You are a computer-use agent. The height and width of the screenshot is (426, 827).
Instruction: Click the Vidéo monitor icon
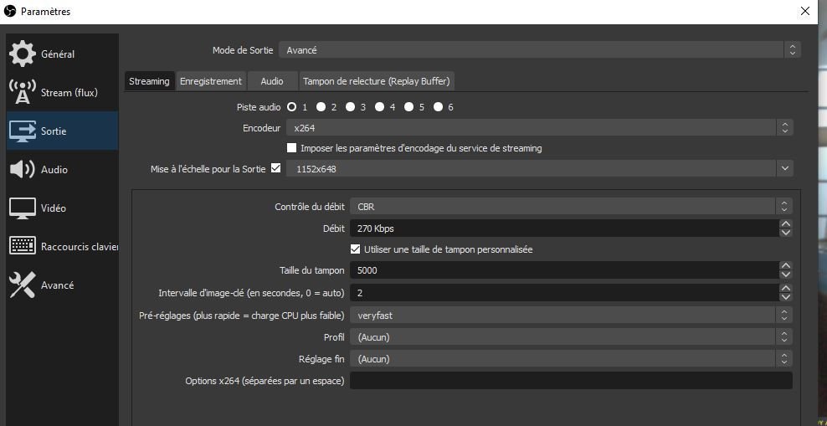click(23, 208)
